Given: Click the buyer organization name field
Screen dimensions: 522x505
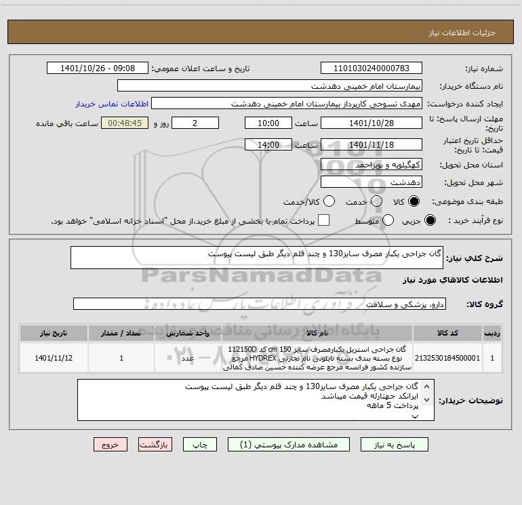Looking at the screenshot, I should click(270, 85).
